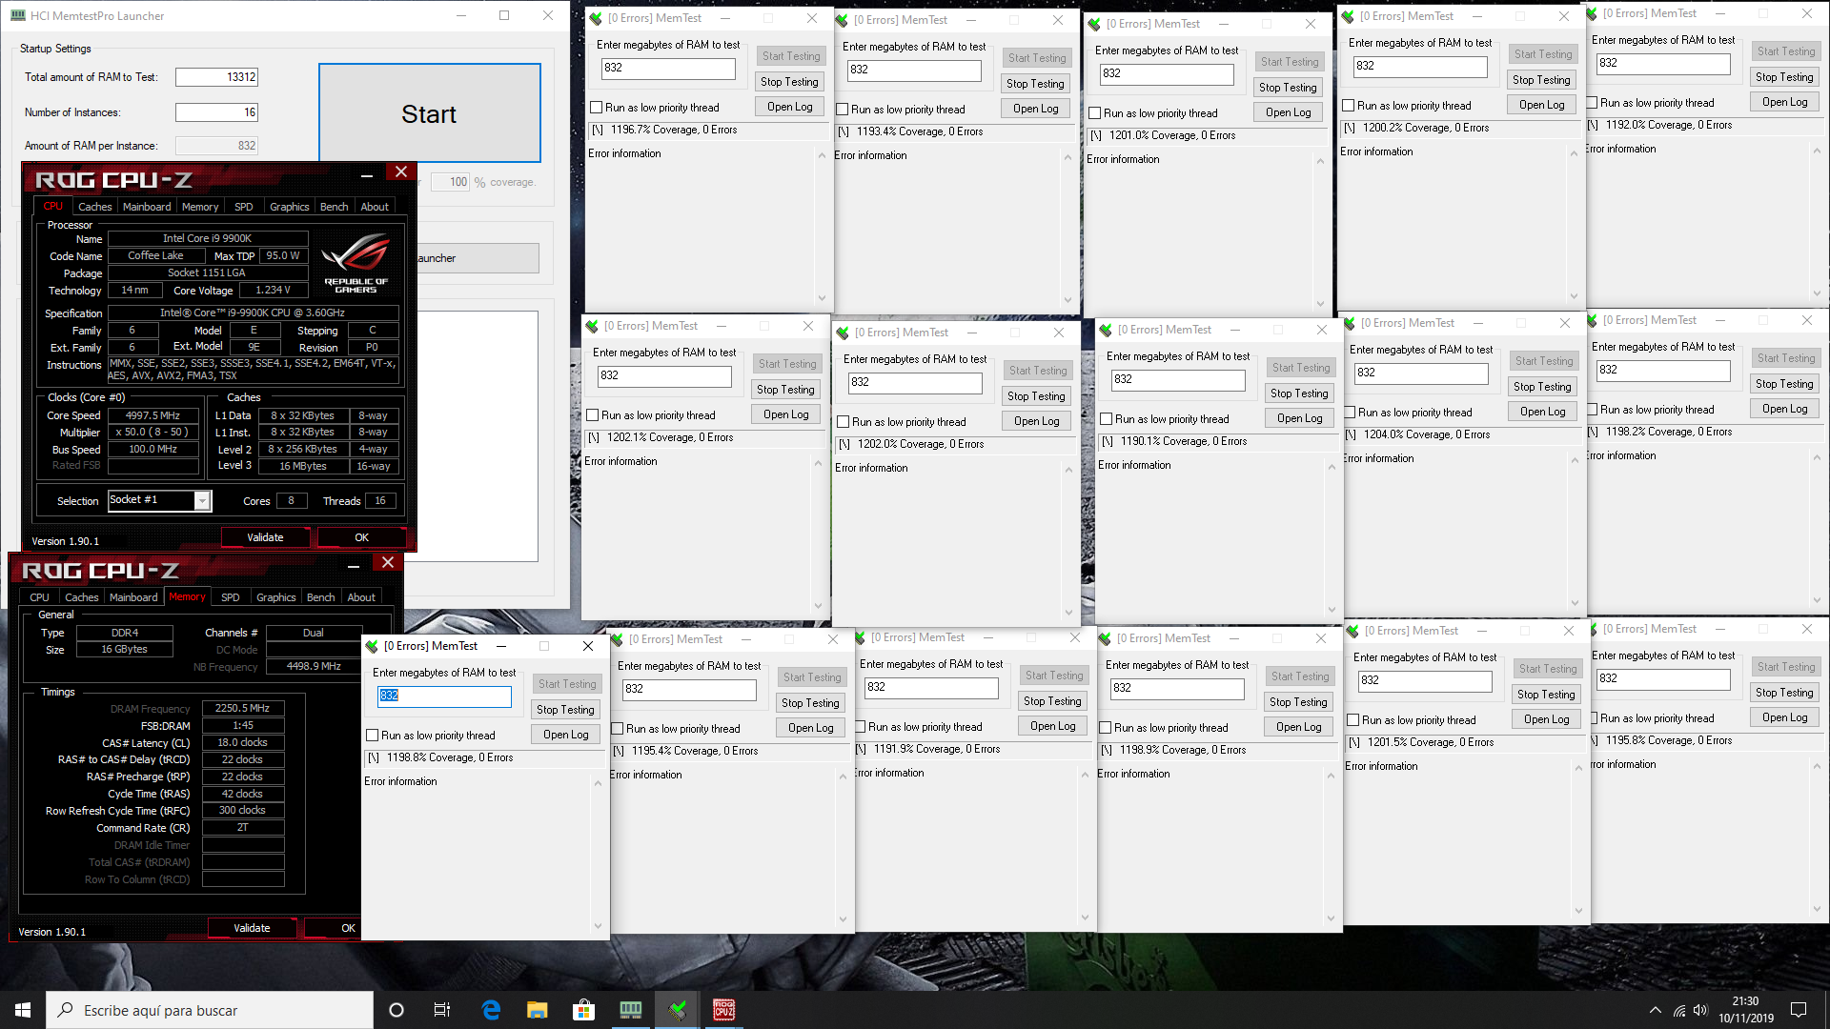Image resolution: width=1830 pixels, height=1029 pixels.
Task: Show hidden system tray icons
Action: point(1655,1010)
